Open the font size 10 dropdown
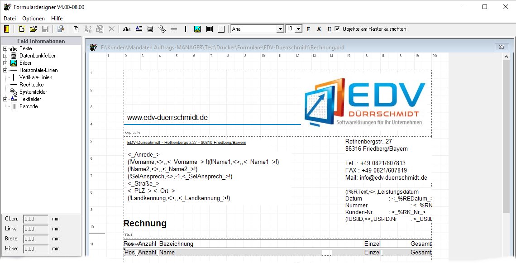 pos(298,29)
